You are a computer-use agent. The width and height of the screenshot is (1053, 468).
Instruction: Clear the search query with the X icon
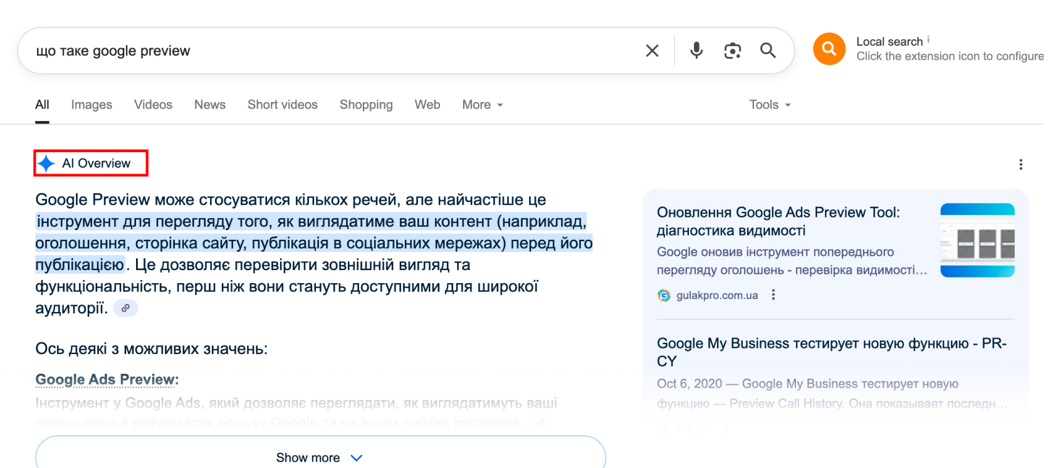[x=652, y=51]
